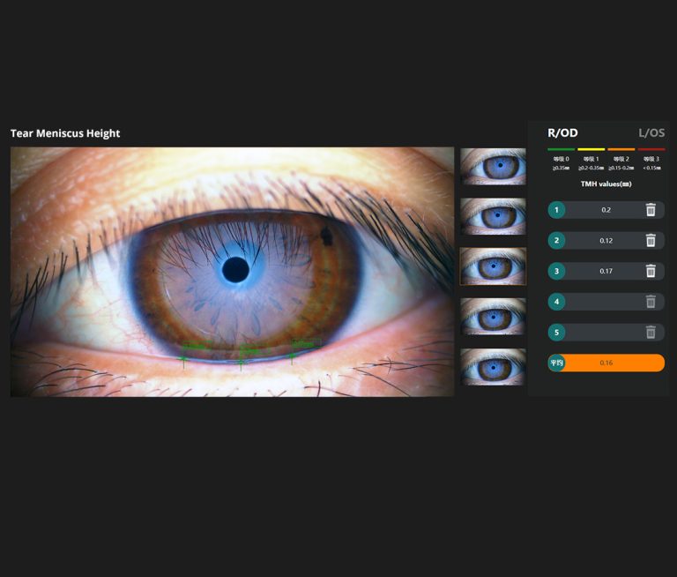Open the second eye thumbnail image

tap(493, 216)
